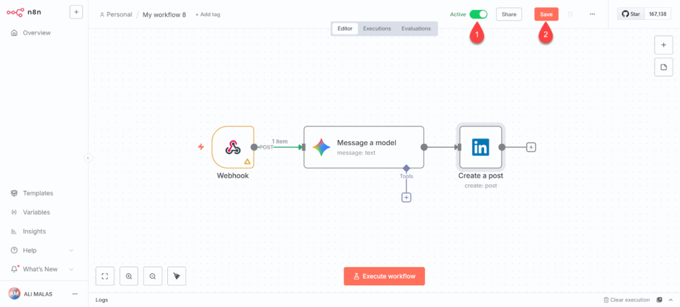The width and height of the screenshot is (680, 307).
Task: Click the Overview house icon
Action: coord(15,33)
